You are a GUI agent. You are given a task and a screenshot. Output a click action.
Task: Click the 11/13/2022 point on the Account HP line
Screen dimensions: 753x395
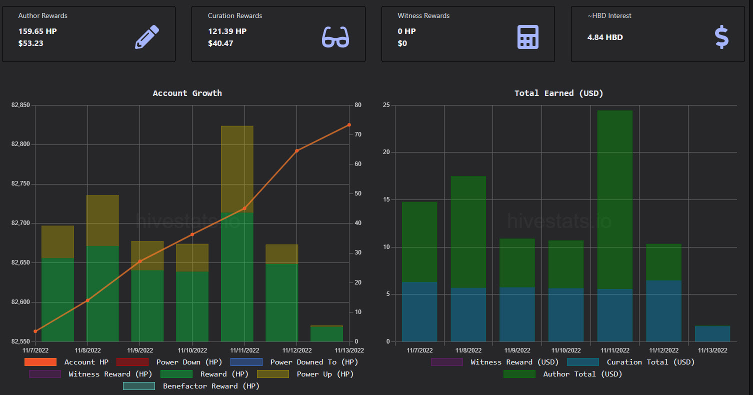(x=349, y=125)
